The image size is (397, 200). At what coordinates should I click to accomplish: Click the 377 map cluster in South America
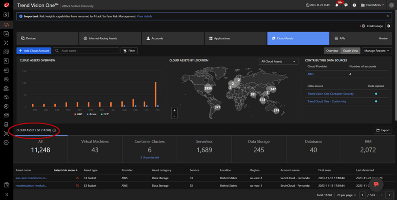point(217,107)
